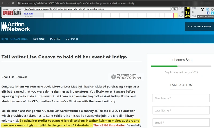The image size is (214, 128).
Task: Open the ACTIONS nav menu
Action: pos(39,39)
